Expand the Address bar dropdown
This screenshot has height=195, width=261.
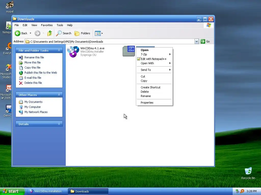[x=197, y=41]
